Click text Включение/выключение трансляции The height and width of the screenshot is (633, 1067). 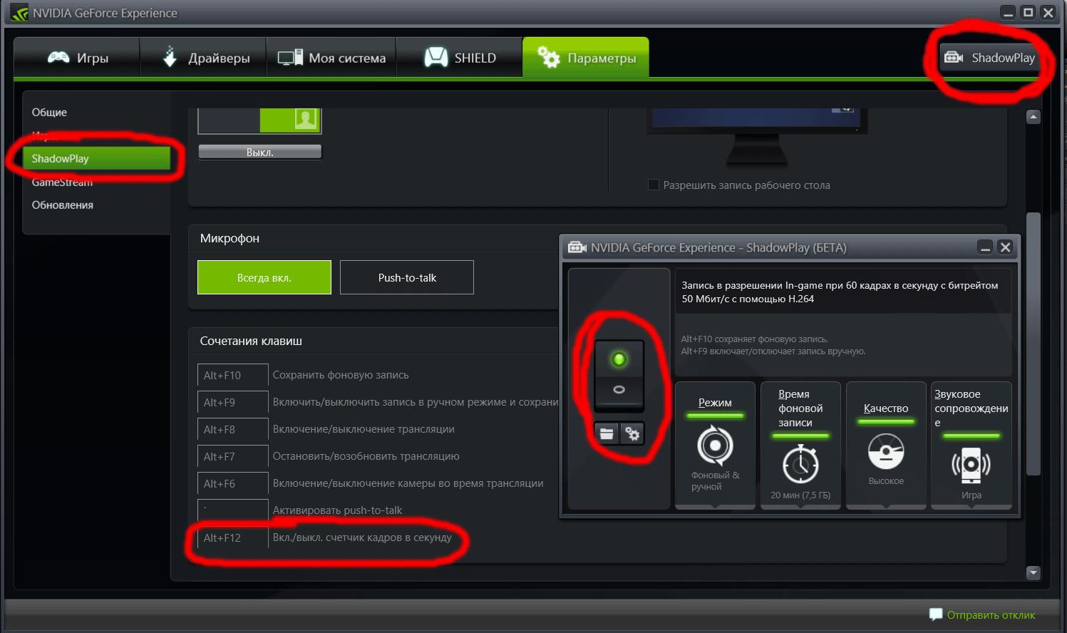[364, 429]
